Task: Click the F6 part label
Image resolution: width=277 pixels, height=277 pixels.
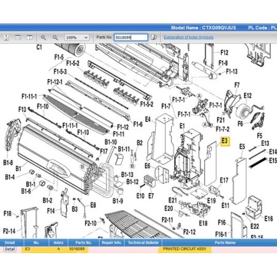Action: click(x=240, y=123)
